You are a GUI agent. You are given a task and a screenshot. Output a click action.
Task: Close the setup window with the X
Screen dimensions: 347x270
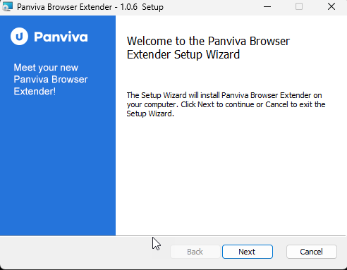click(331, 6)
